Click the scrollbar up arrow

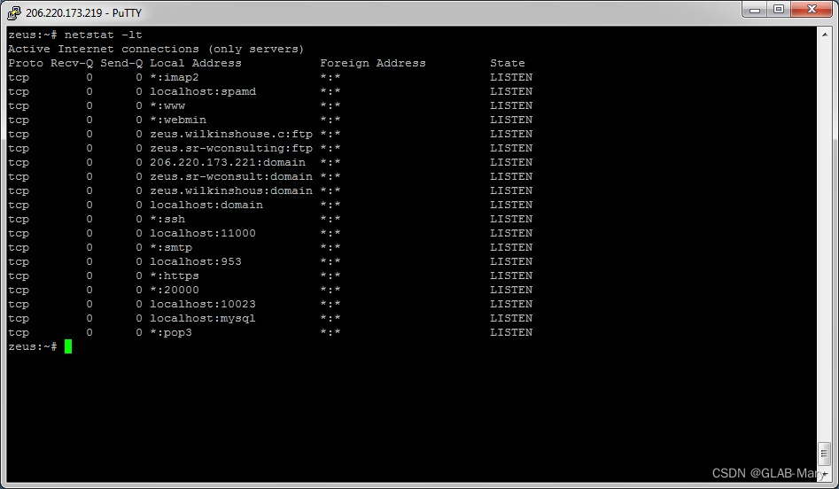pos(824,35)
